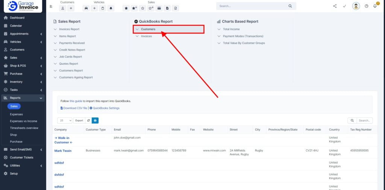Expand Job Cards Report
385x190 pixels.
[x=70, y=57]
